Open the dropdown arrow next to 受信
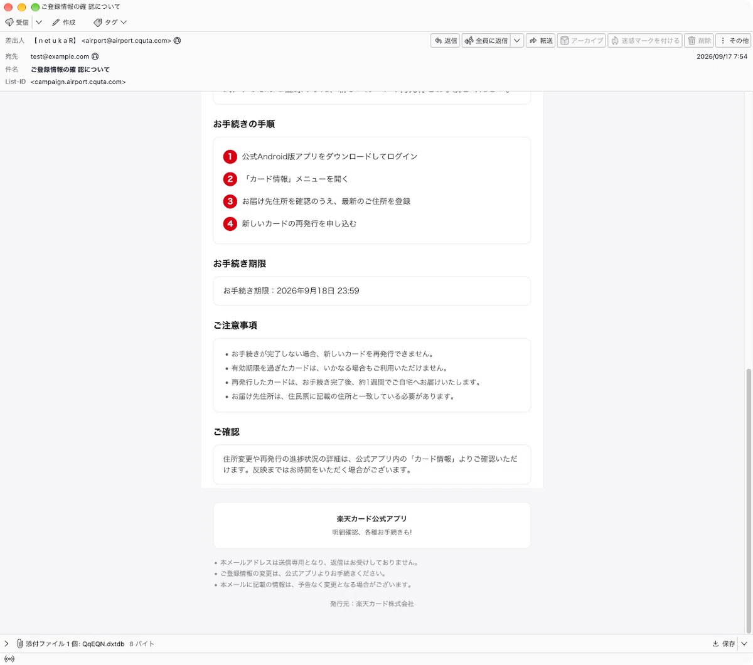753x665 pixels. point(39,22)
